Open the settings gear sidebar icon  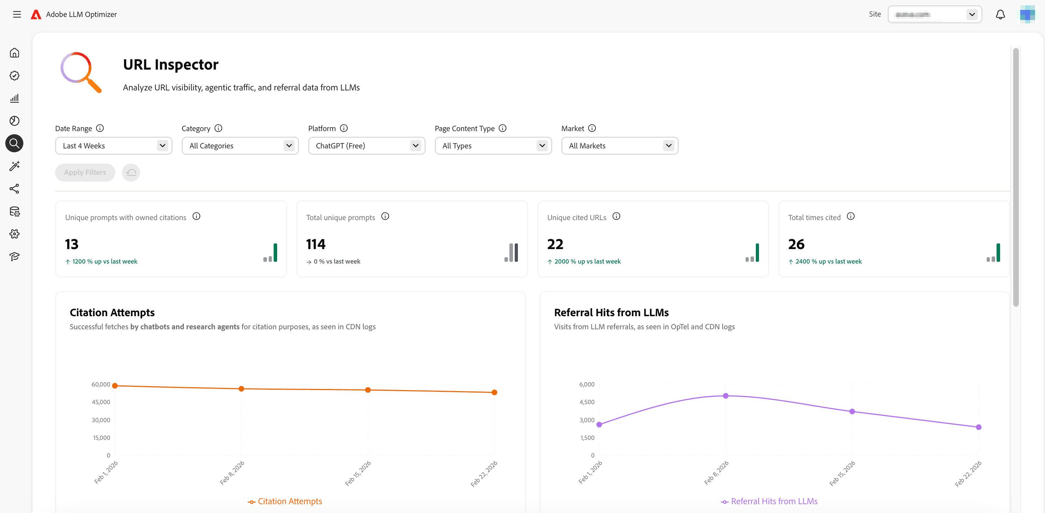click(14, 234)
